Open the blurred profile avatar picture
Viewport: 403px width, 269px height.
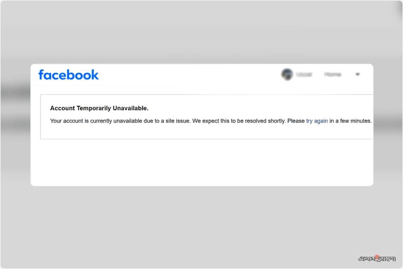point(287,74)
